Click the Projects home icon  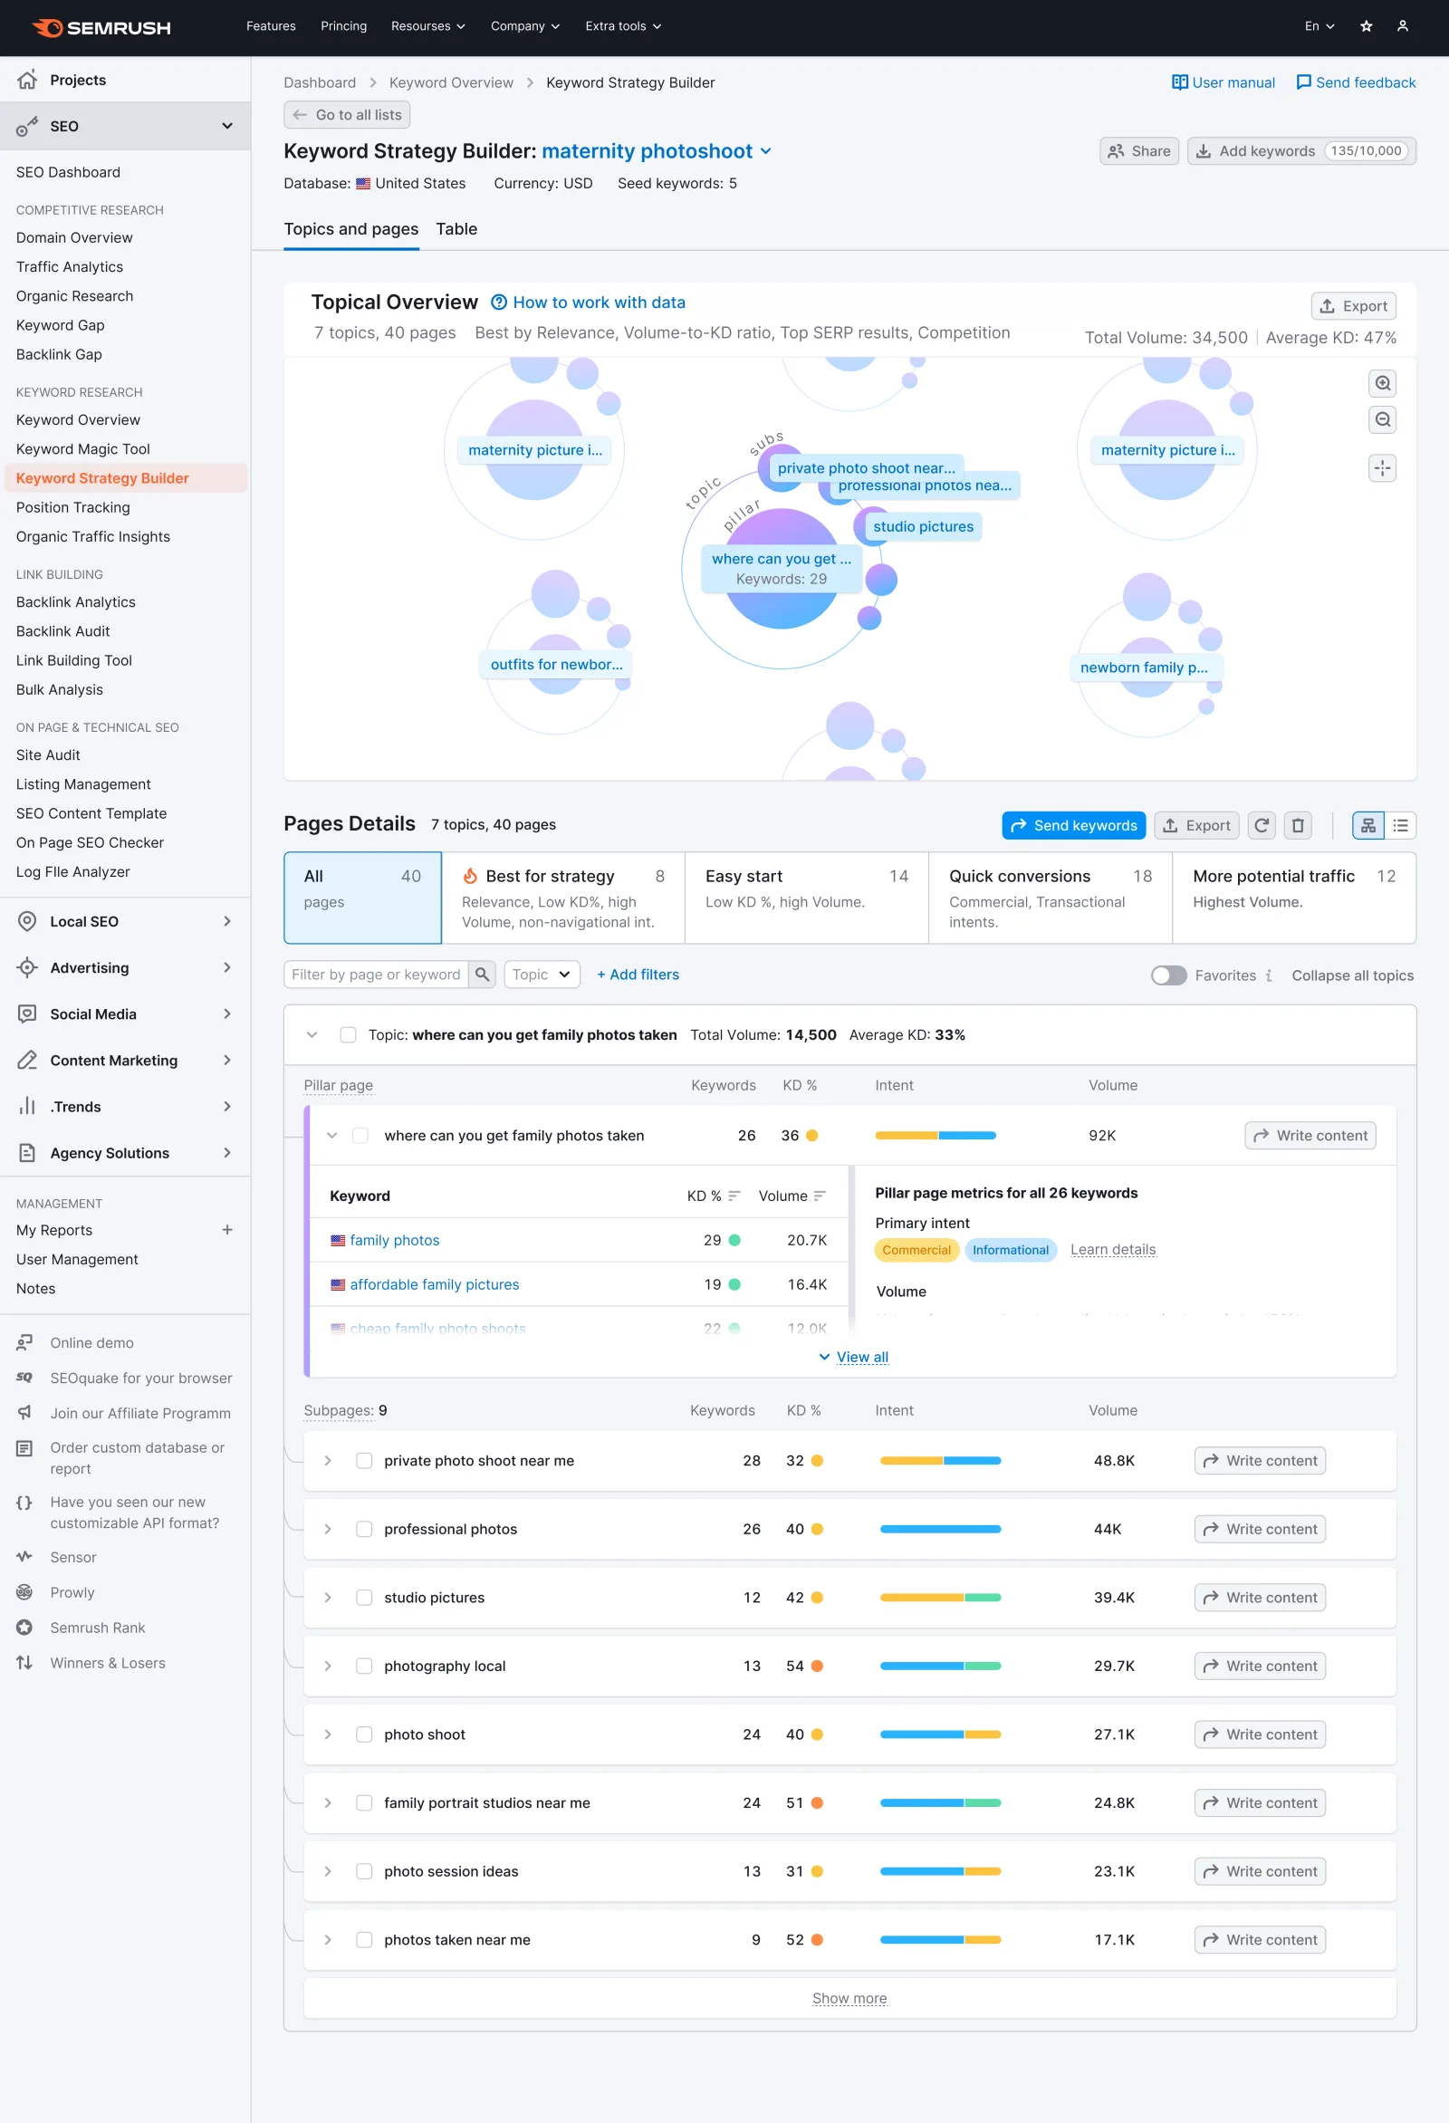pyautogui.click(x=27, y=80)
